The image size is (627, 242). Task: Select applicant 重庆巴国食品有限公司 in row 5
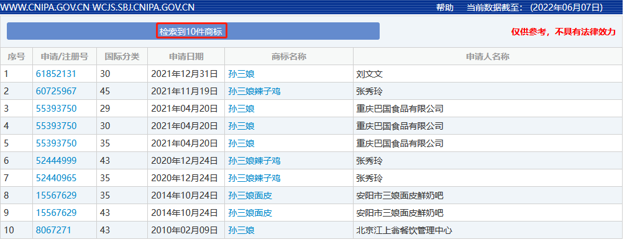pyautogui.click(x=400, y=143)
